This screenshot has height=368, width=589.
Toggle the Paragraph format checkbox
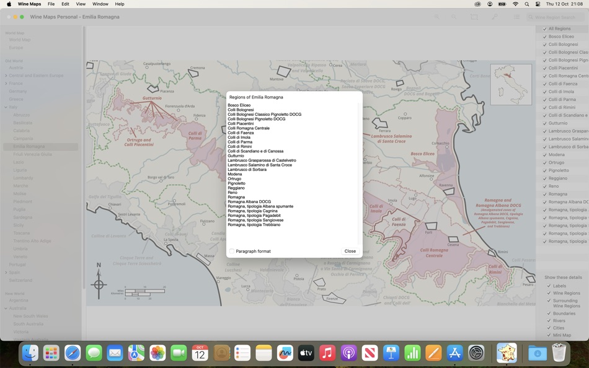click(232, 251)
